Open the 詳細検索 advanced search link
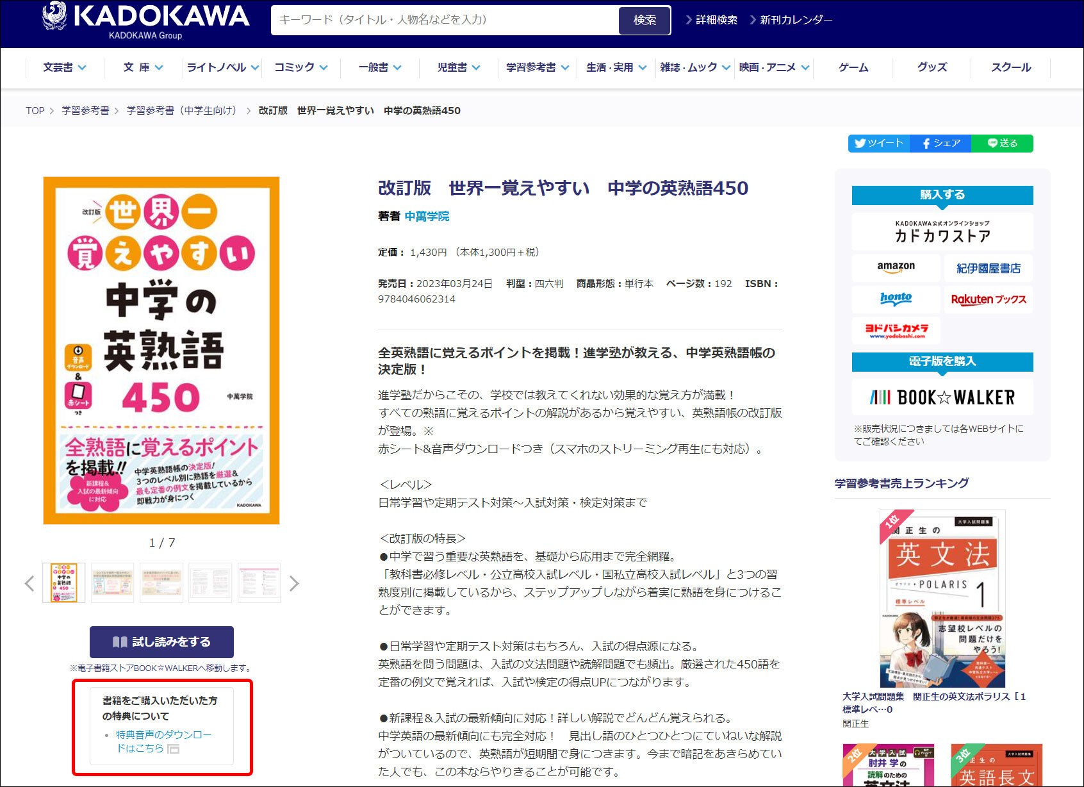This screenshot has height=787, width=1084. coord(712,20)
